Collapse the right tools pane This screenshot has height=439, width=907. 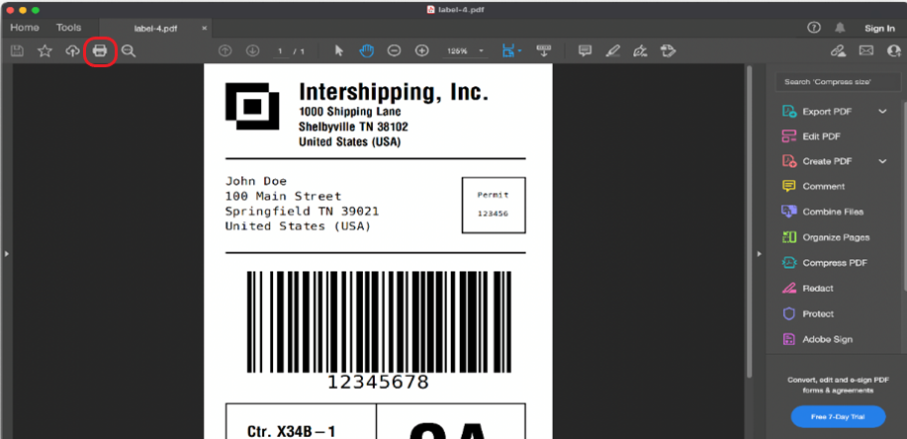tap(759, 254)
